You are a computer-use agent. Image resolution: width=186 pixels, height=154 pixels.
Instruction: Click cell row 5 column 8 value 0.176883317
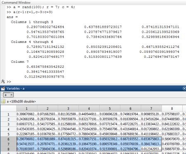tap(172, 134)
